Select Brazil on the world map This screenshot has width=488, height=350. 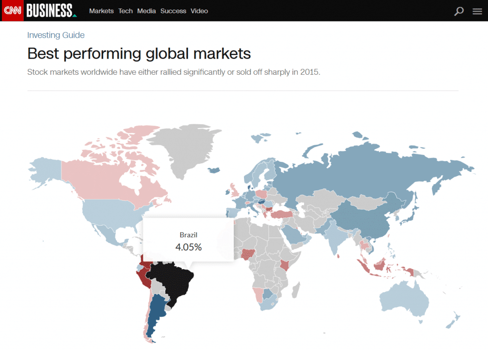(x=174, y=281)
